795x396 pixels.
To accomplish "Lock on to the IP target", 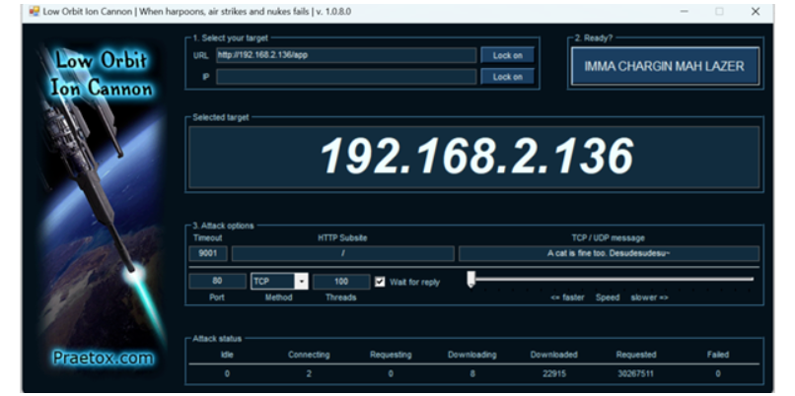I will (x=508, y=77).
